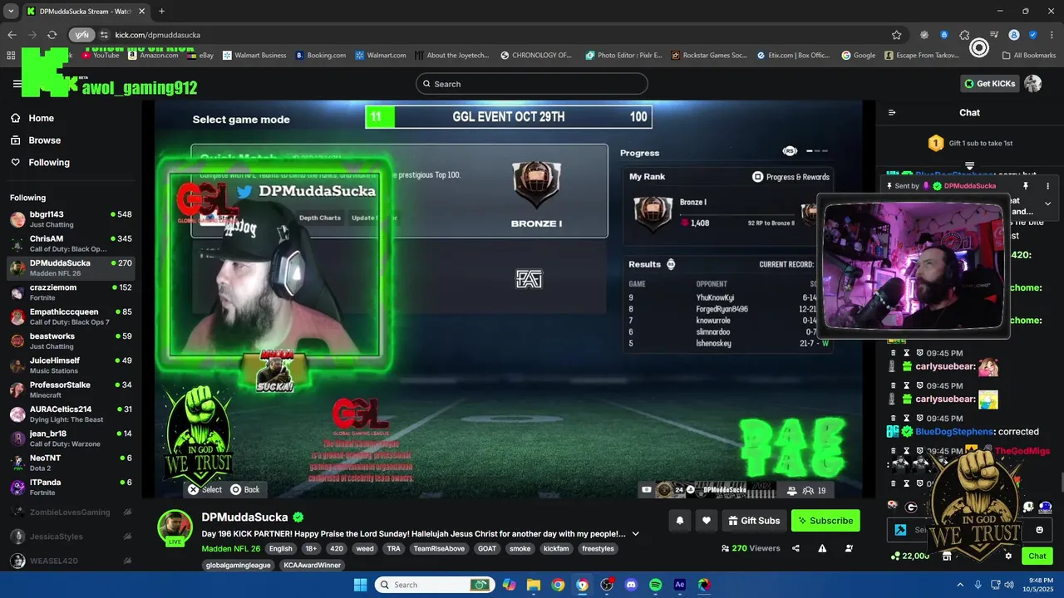Click the green Subscribe button
The width and height of the screenshot is (1064, 598).
coord(825,521)
